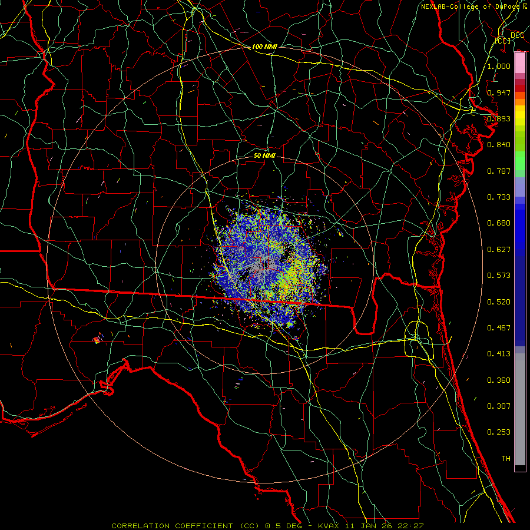
Task: Select the 0.733 legend value
Action: 499,197
